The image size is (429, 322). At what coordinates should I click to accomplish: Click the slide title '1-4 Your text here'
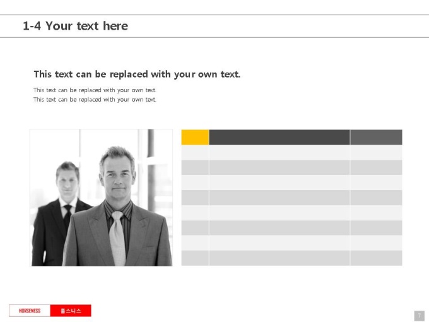click(75, 26)
